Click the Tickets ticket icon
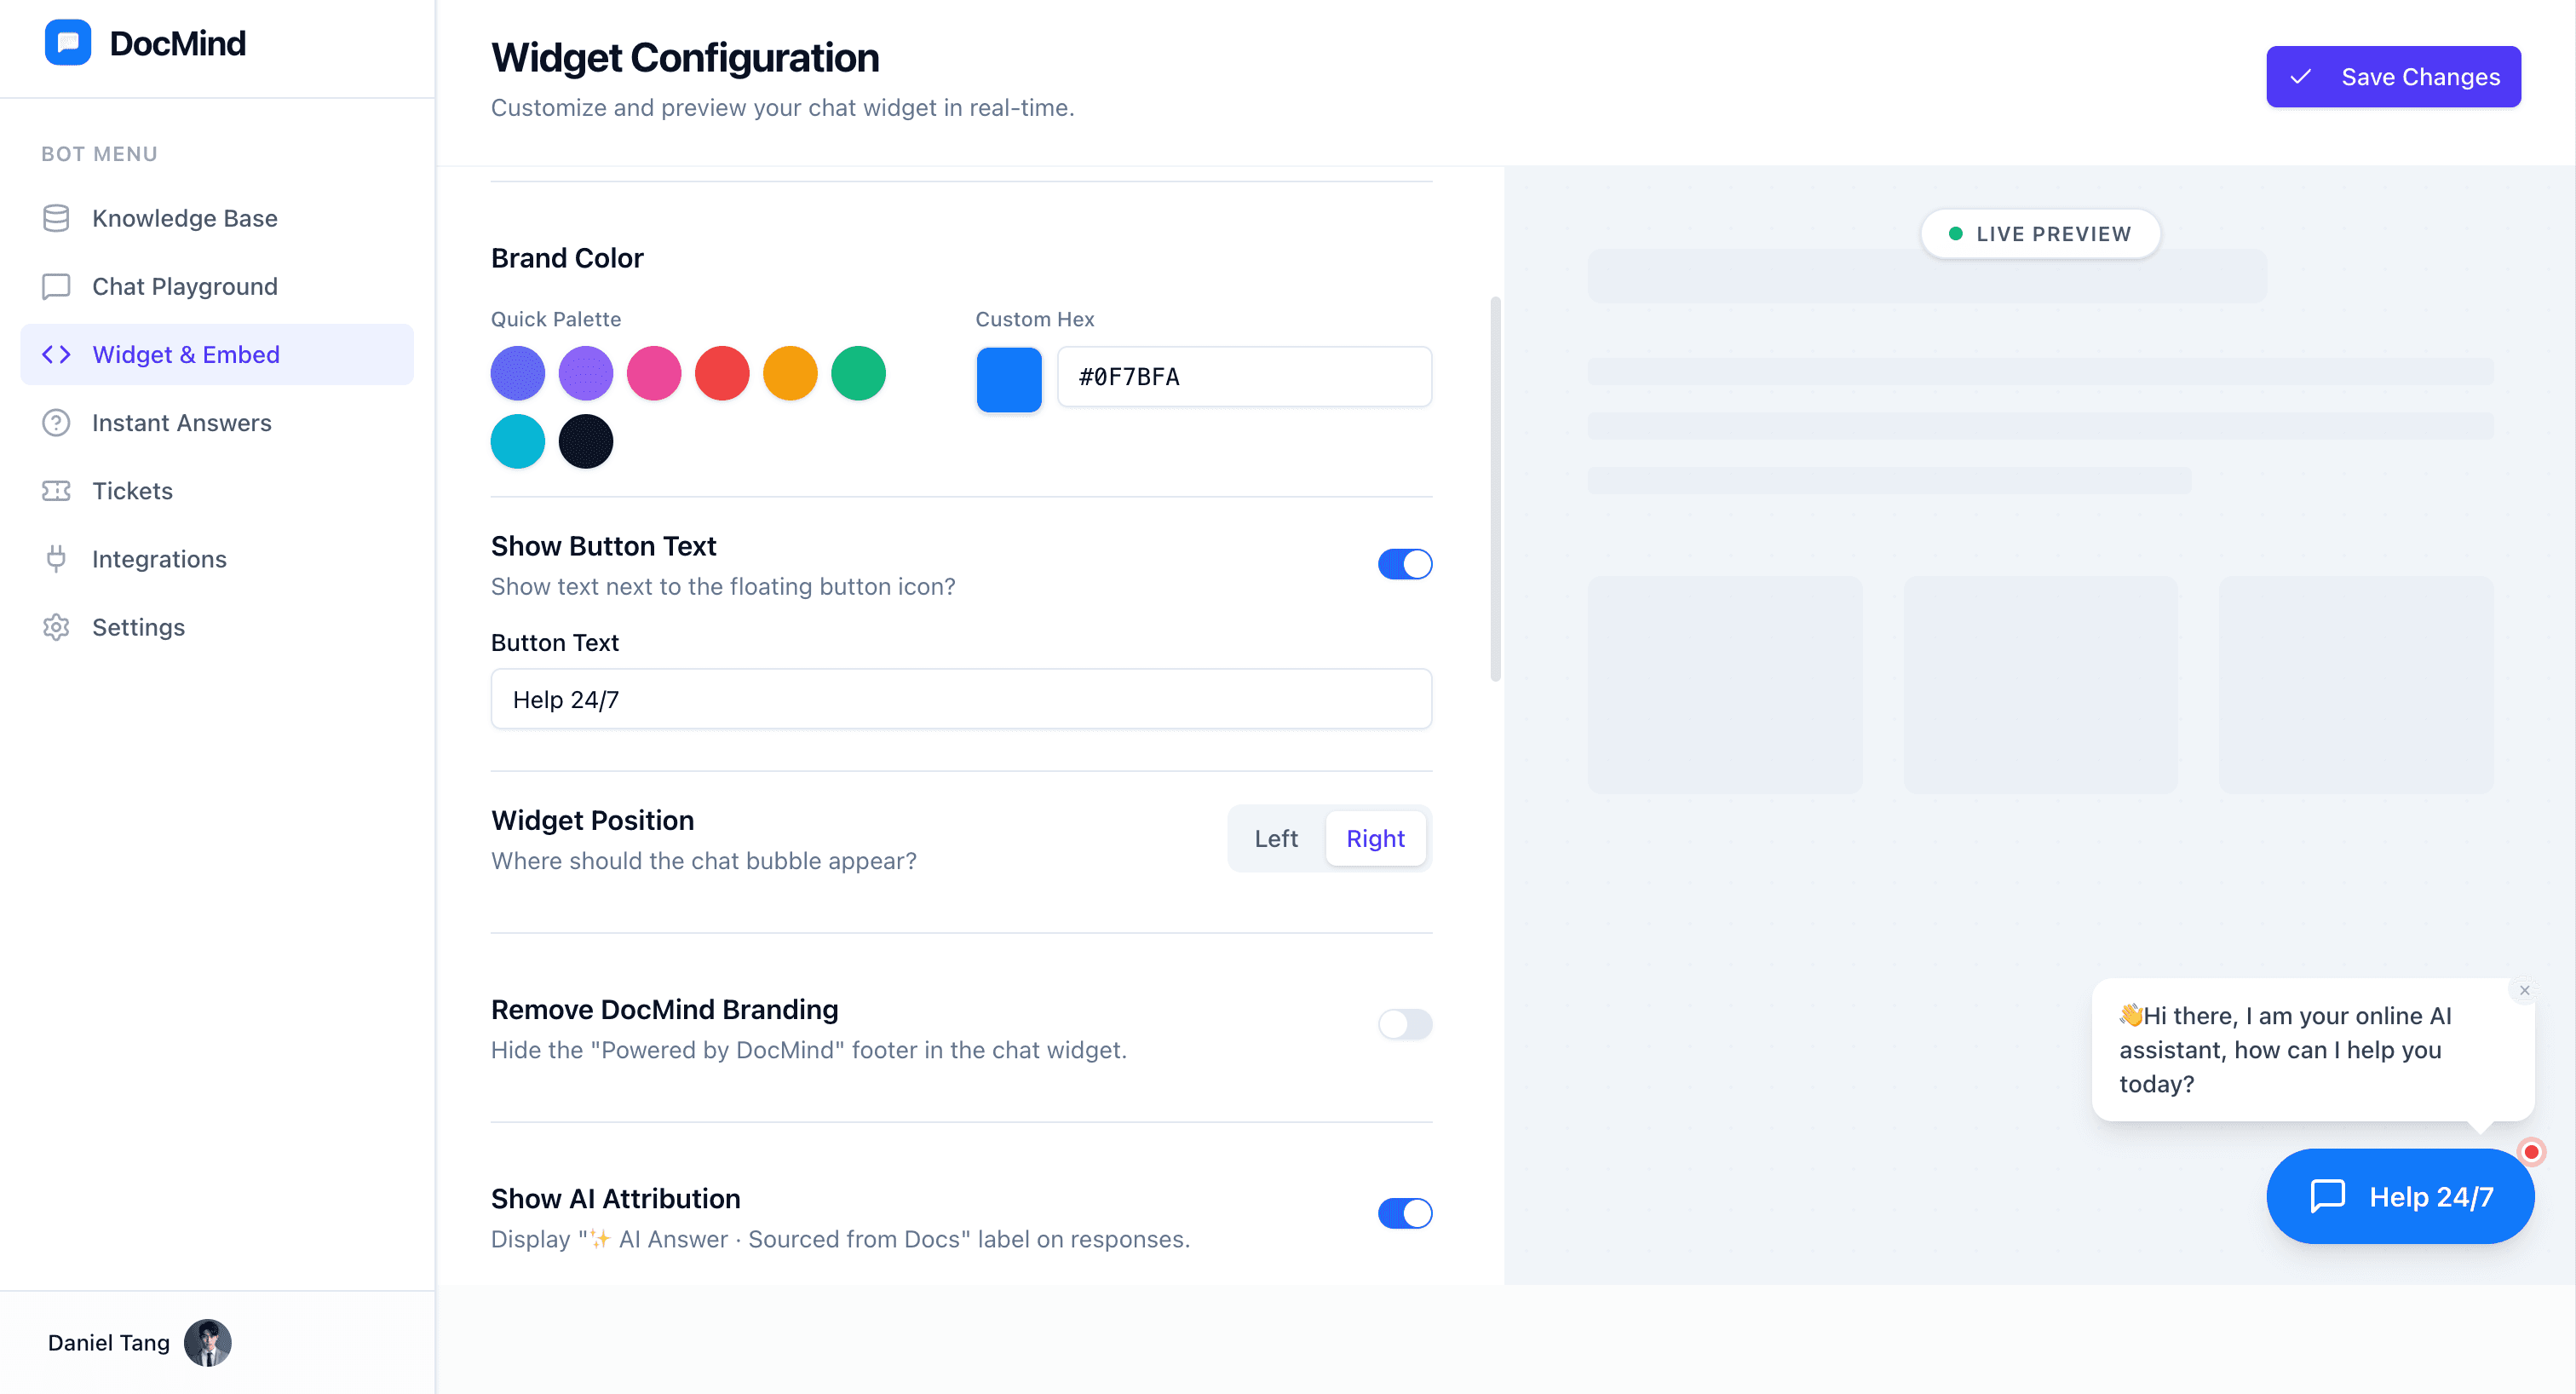 (56, 491)
